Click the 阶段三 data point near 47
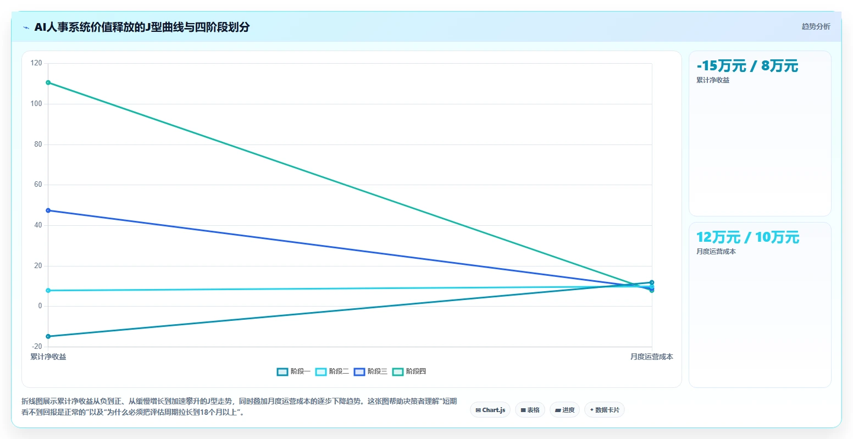Viewport: 853px width, 439px height. click(48, 210)
